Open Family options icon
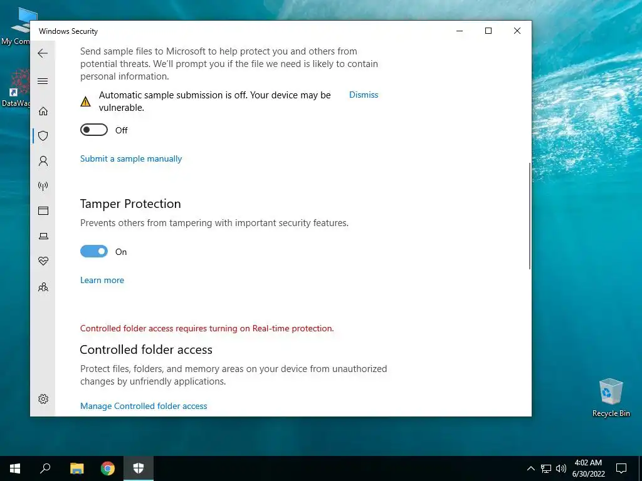642x481 pixels. coord(43,287)
